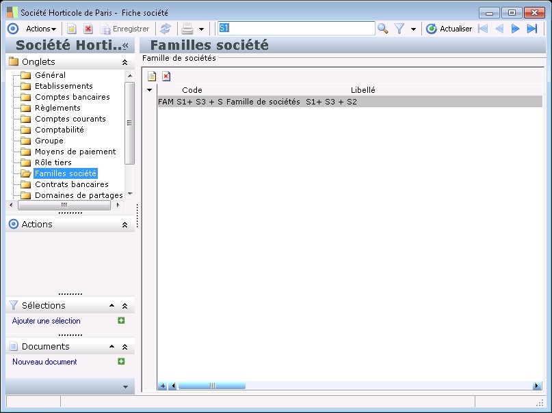Click the Documents panel up arrow
552x413 pixels.
111,347
